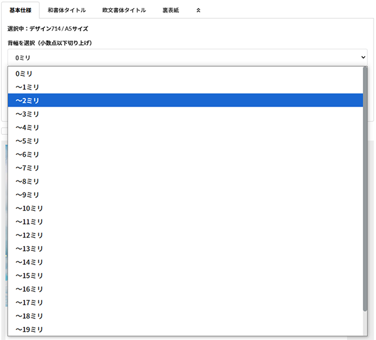Click the spine width dropdown showing 0ミリ
The height and width of the screenshot is (340, 376).
pyautogui.click(x=187, y=58)
